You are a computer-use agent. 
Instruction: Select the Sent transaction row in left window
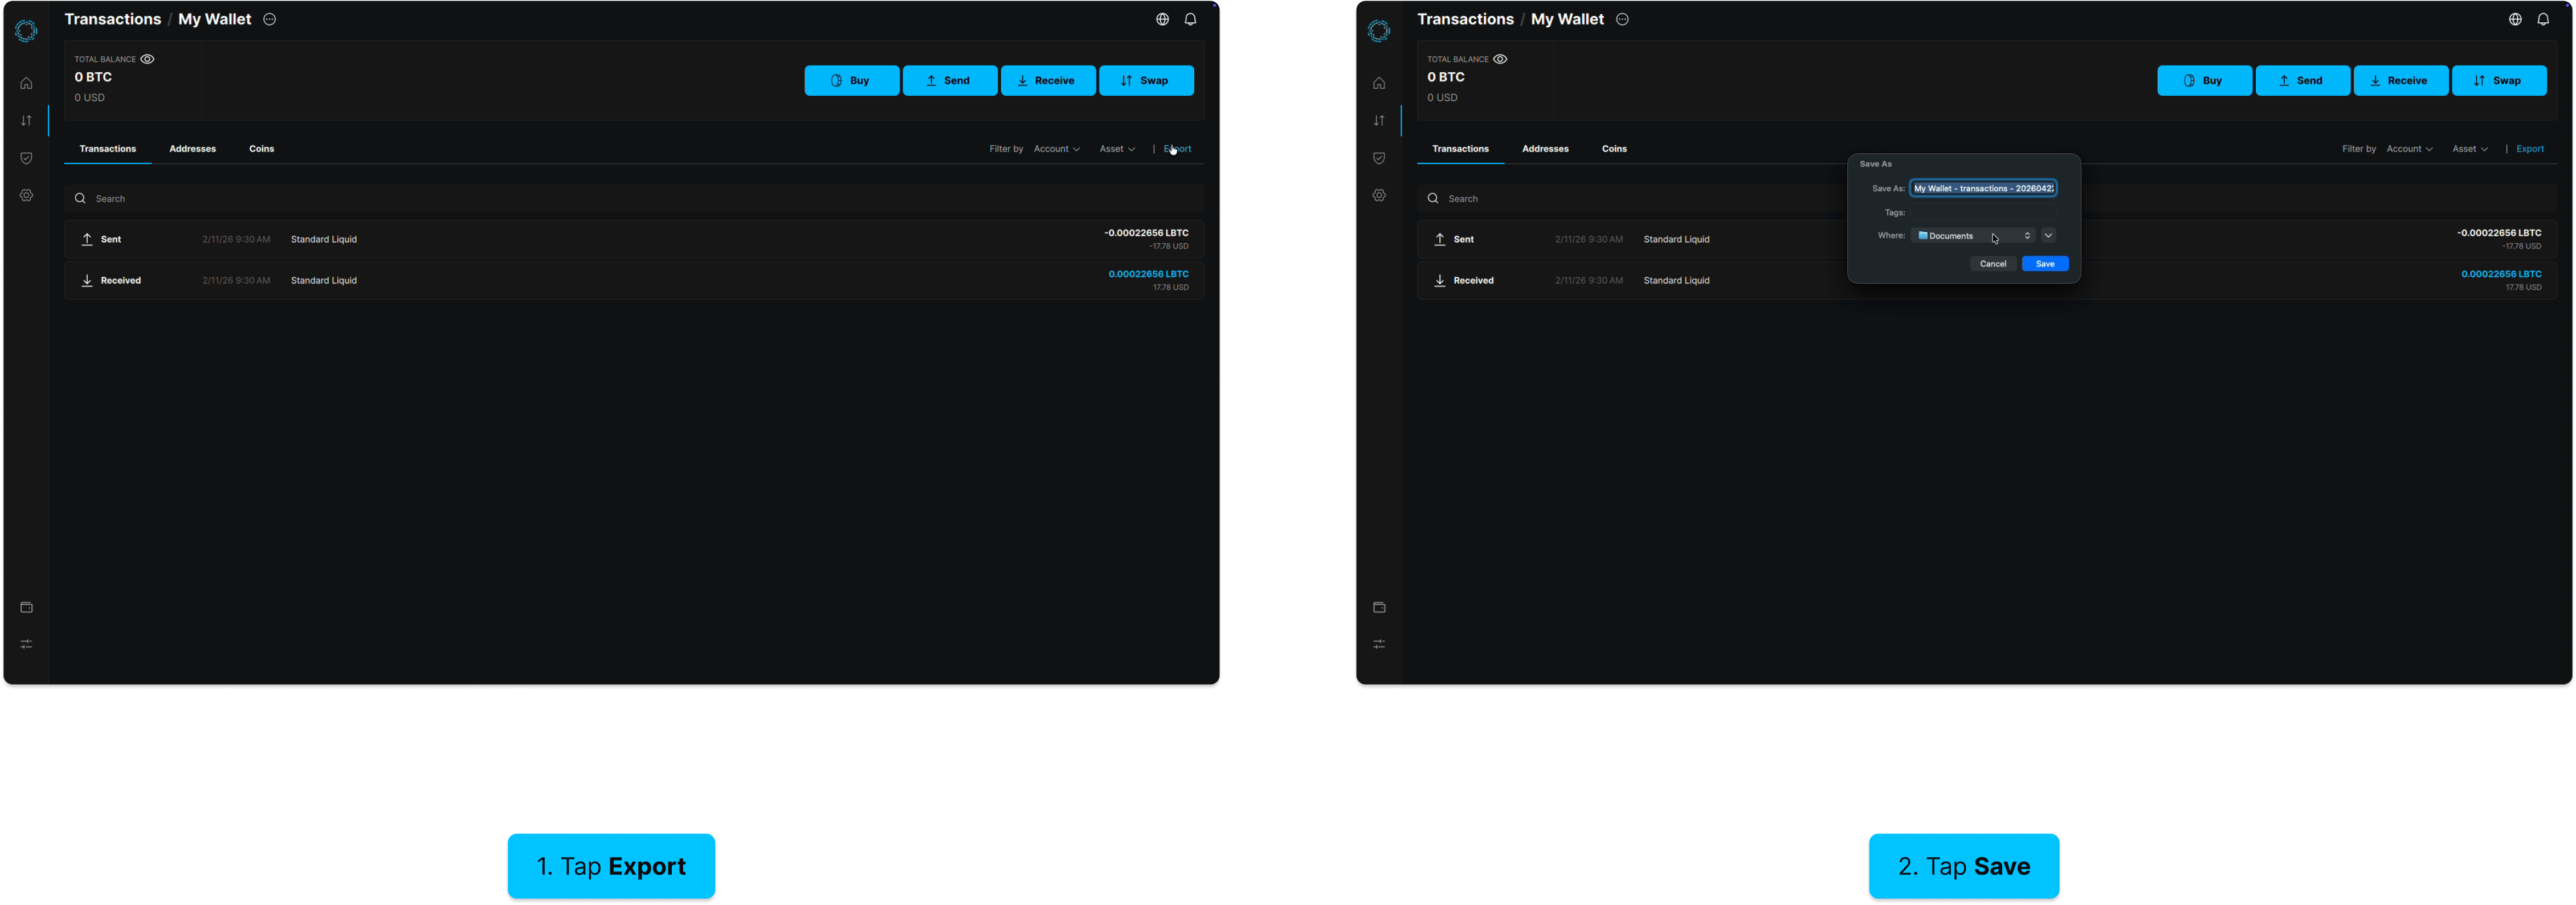pyautogui.click(x=634, y=239)
